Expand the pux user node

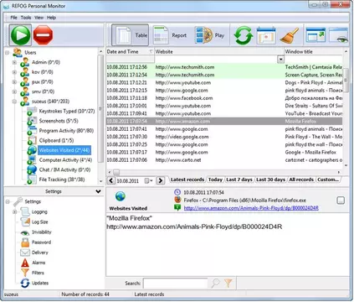[14, 82]
